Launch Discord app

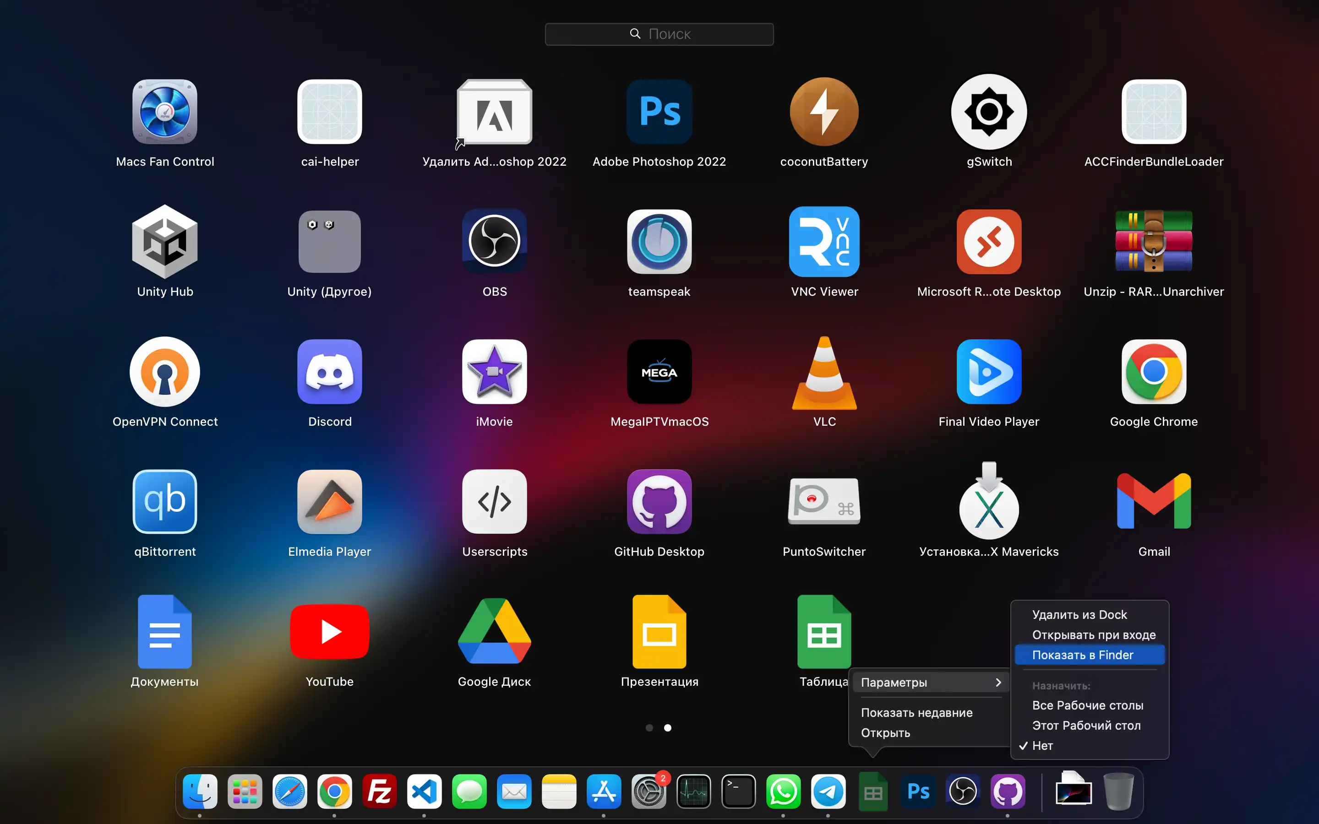[x=330, y=372]
